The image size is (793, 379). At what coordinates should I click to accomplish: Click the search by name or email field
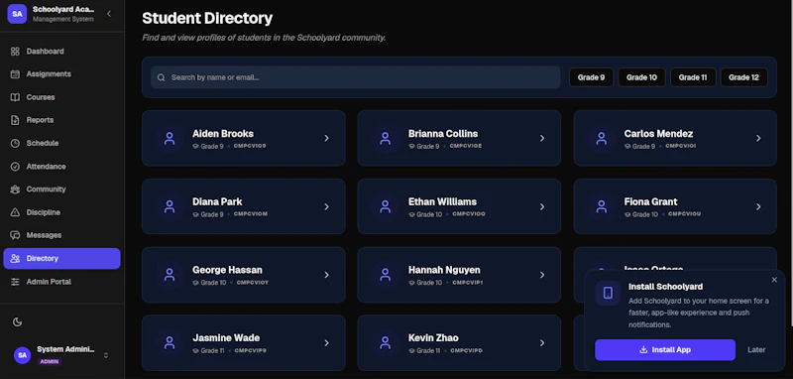pos(356,77)
